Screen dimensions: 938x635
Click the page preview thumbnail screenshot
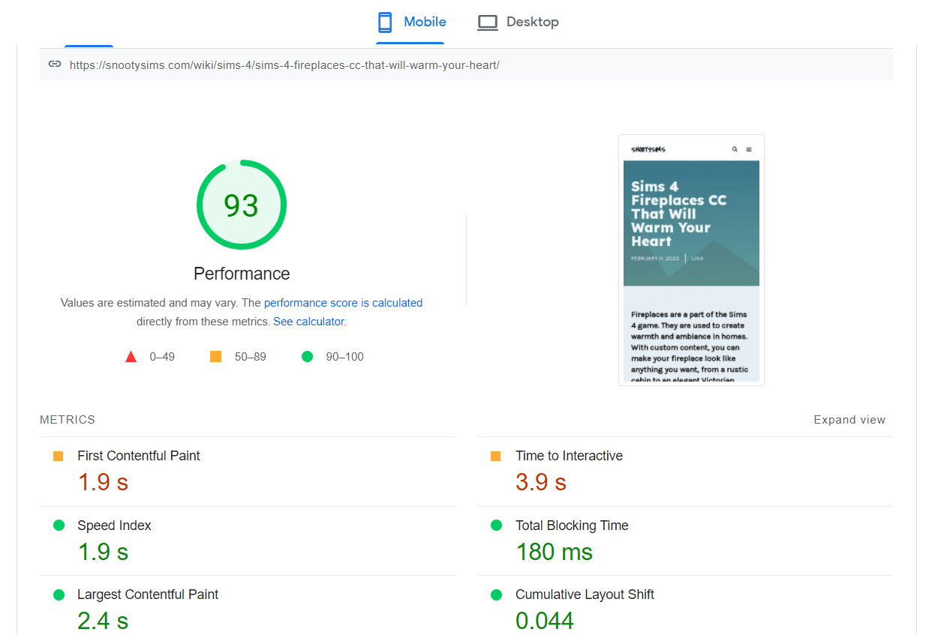pyautogui.click(x=690, y=259)
